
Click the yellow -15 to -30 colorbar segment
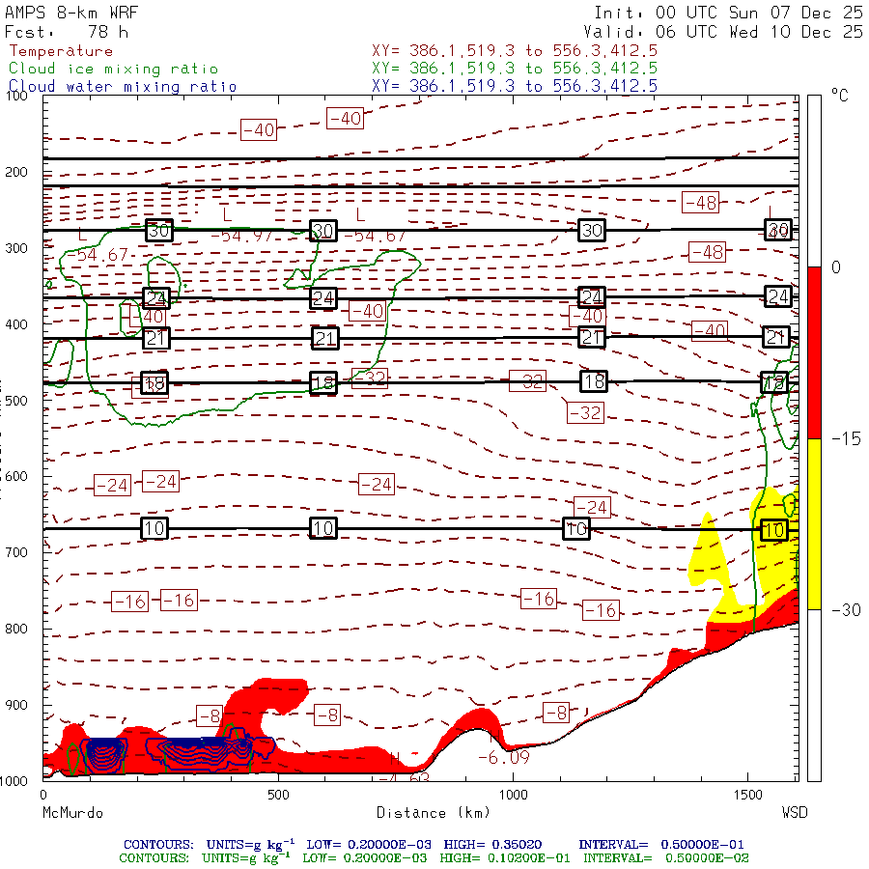tap(814, 524)
